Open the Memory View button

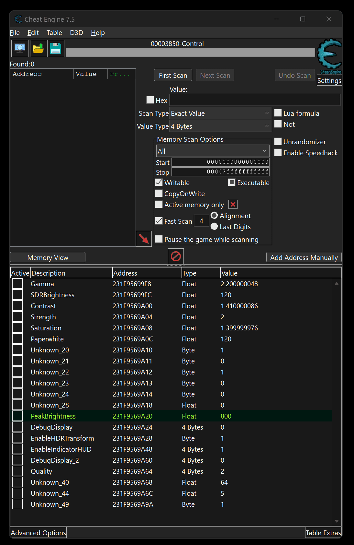pos(48,257)
